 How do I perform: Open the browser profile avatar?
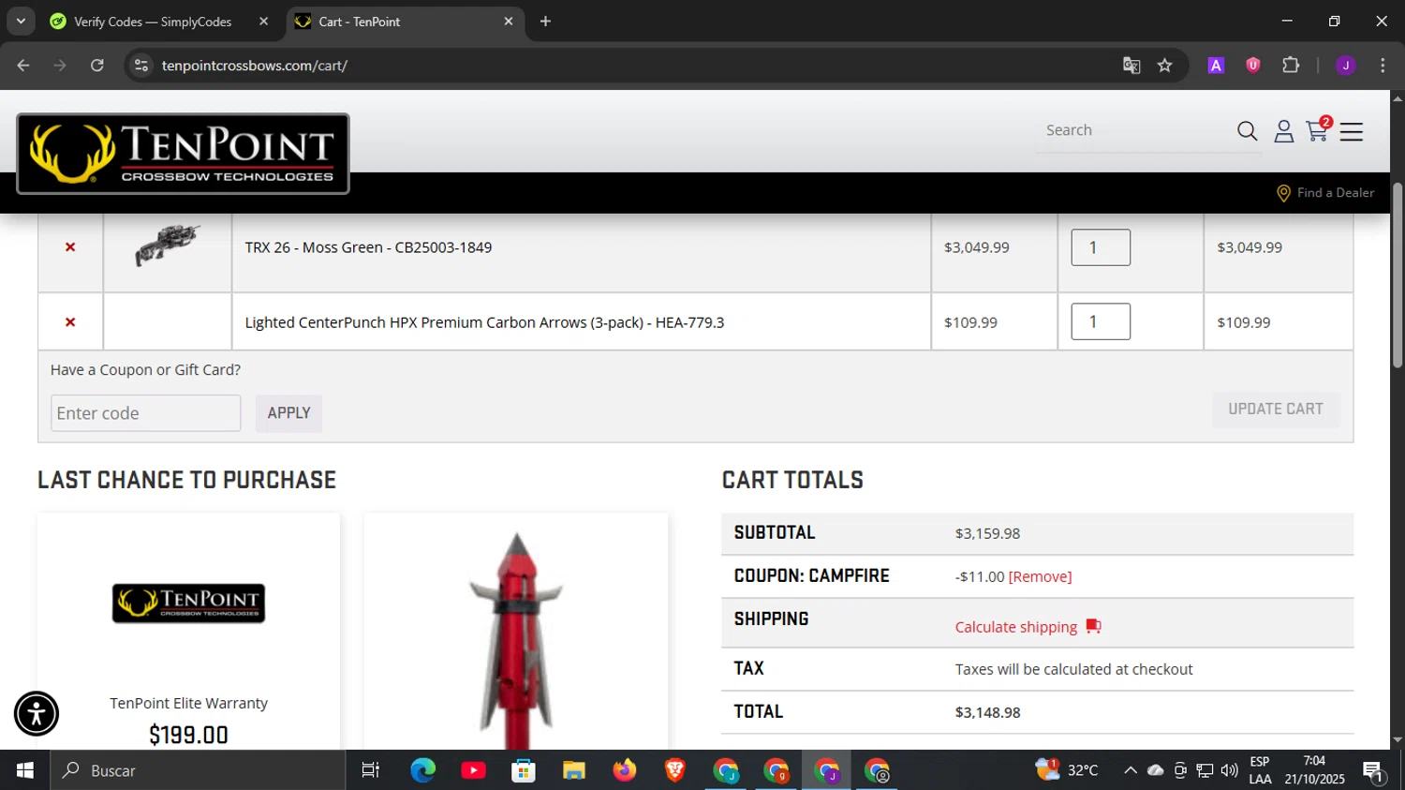[x=1345, y=66]
